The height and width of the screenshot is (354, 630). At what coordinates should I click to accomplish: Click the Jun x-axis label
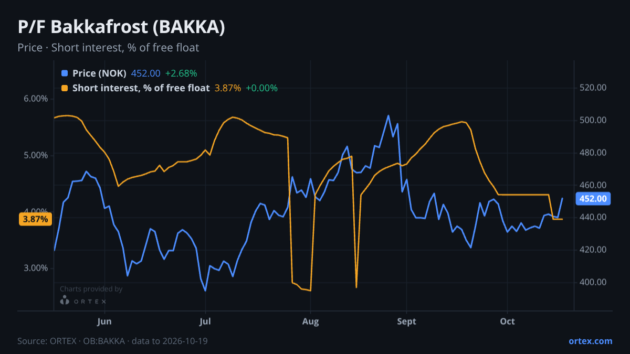[104, 321]
